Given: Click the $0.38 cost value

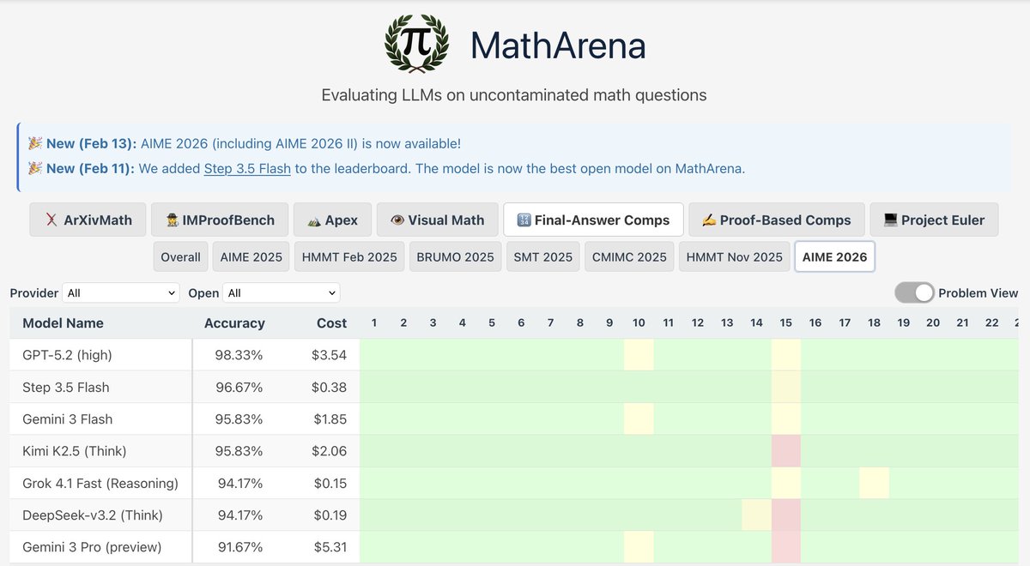Looking at the screenshot, I should (x=330, y=387).
